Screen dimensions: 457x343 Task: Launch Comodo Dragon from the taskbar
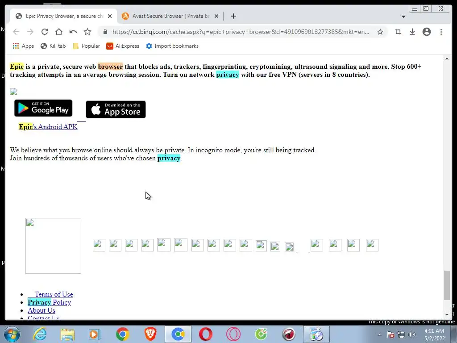click(289, 334)
